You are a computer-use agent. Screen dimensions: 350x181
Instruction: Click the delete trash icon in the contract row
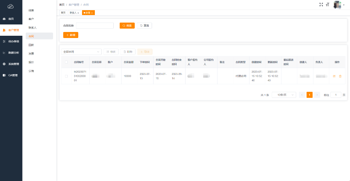point(340,76)
